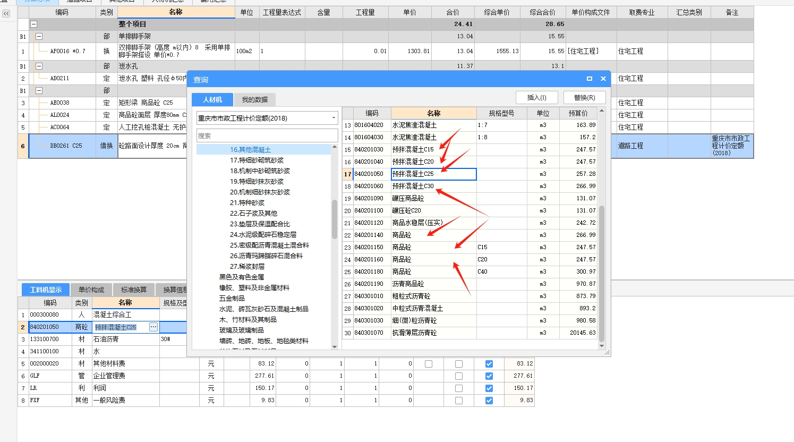Collapse the 泄水孔 section
Image resolution: width=794 pixels, height=442 pixels.
[x=39, y=66]
